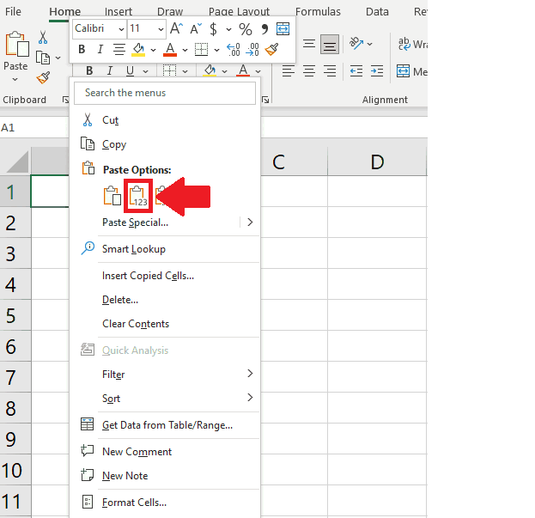Increase decimal places in mini toolbar
This screenshot has height=518, width=535.
[x=234, y=50]
